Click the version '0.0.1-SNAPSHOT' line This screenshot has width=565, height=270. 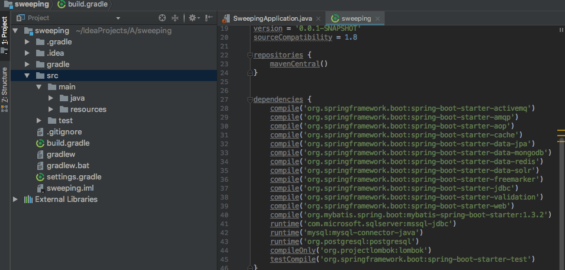click(x=307, y=28)
